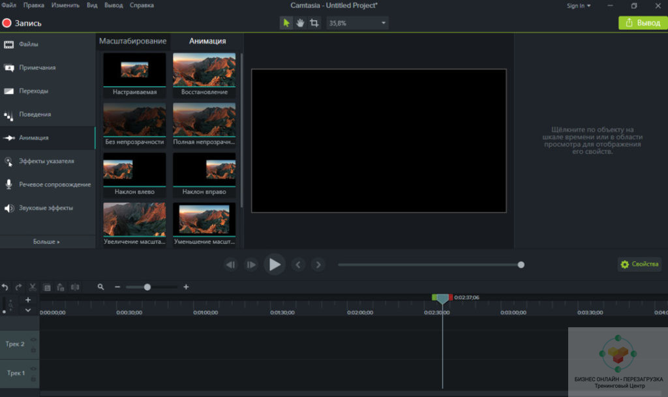
Task: Open the Изменить menu
Action: 65,5
